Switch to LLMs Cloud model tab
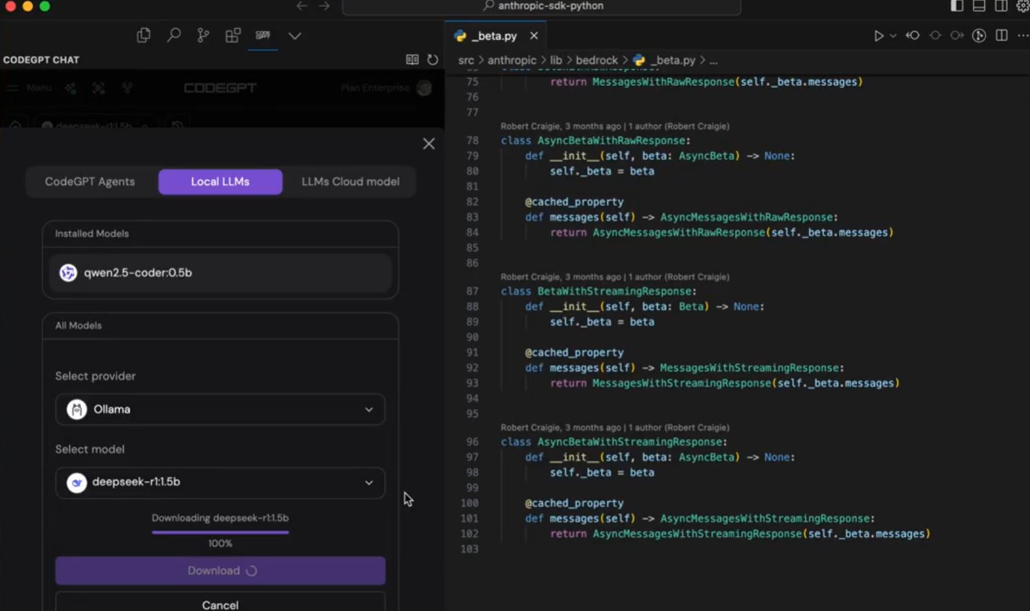This screenshot has width=1030, height=611. (x=350, y=182)
